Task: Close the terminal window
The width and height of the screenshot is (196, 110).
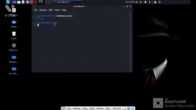Action: pyautogui.click(x=130, y=6)
